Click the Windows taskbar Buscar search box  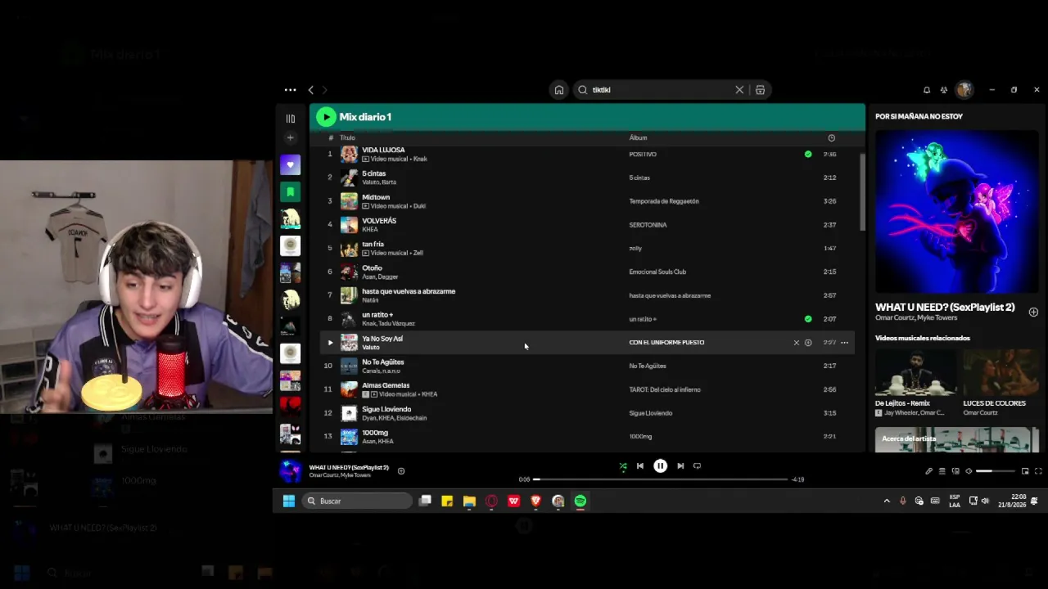(x=358, y=501)
